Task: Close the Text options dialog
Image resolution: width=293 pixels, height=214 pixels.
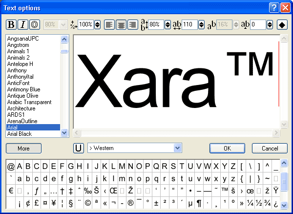Action: coord(285,8)
